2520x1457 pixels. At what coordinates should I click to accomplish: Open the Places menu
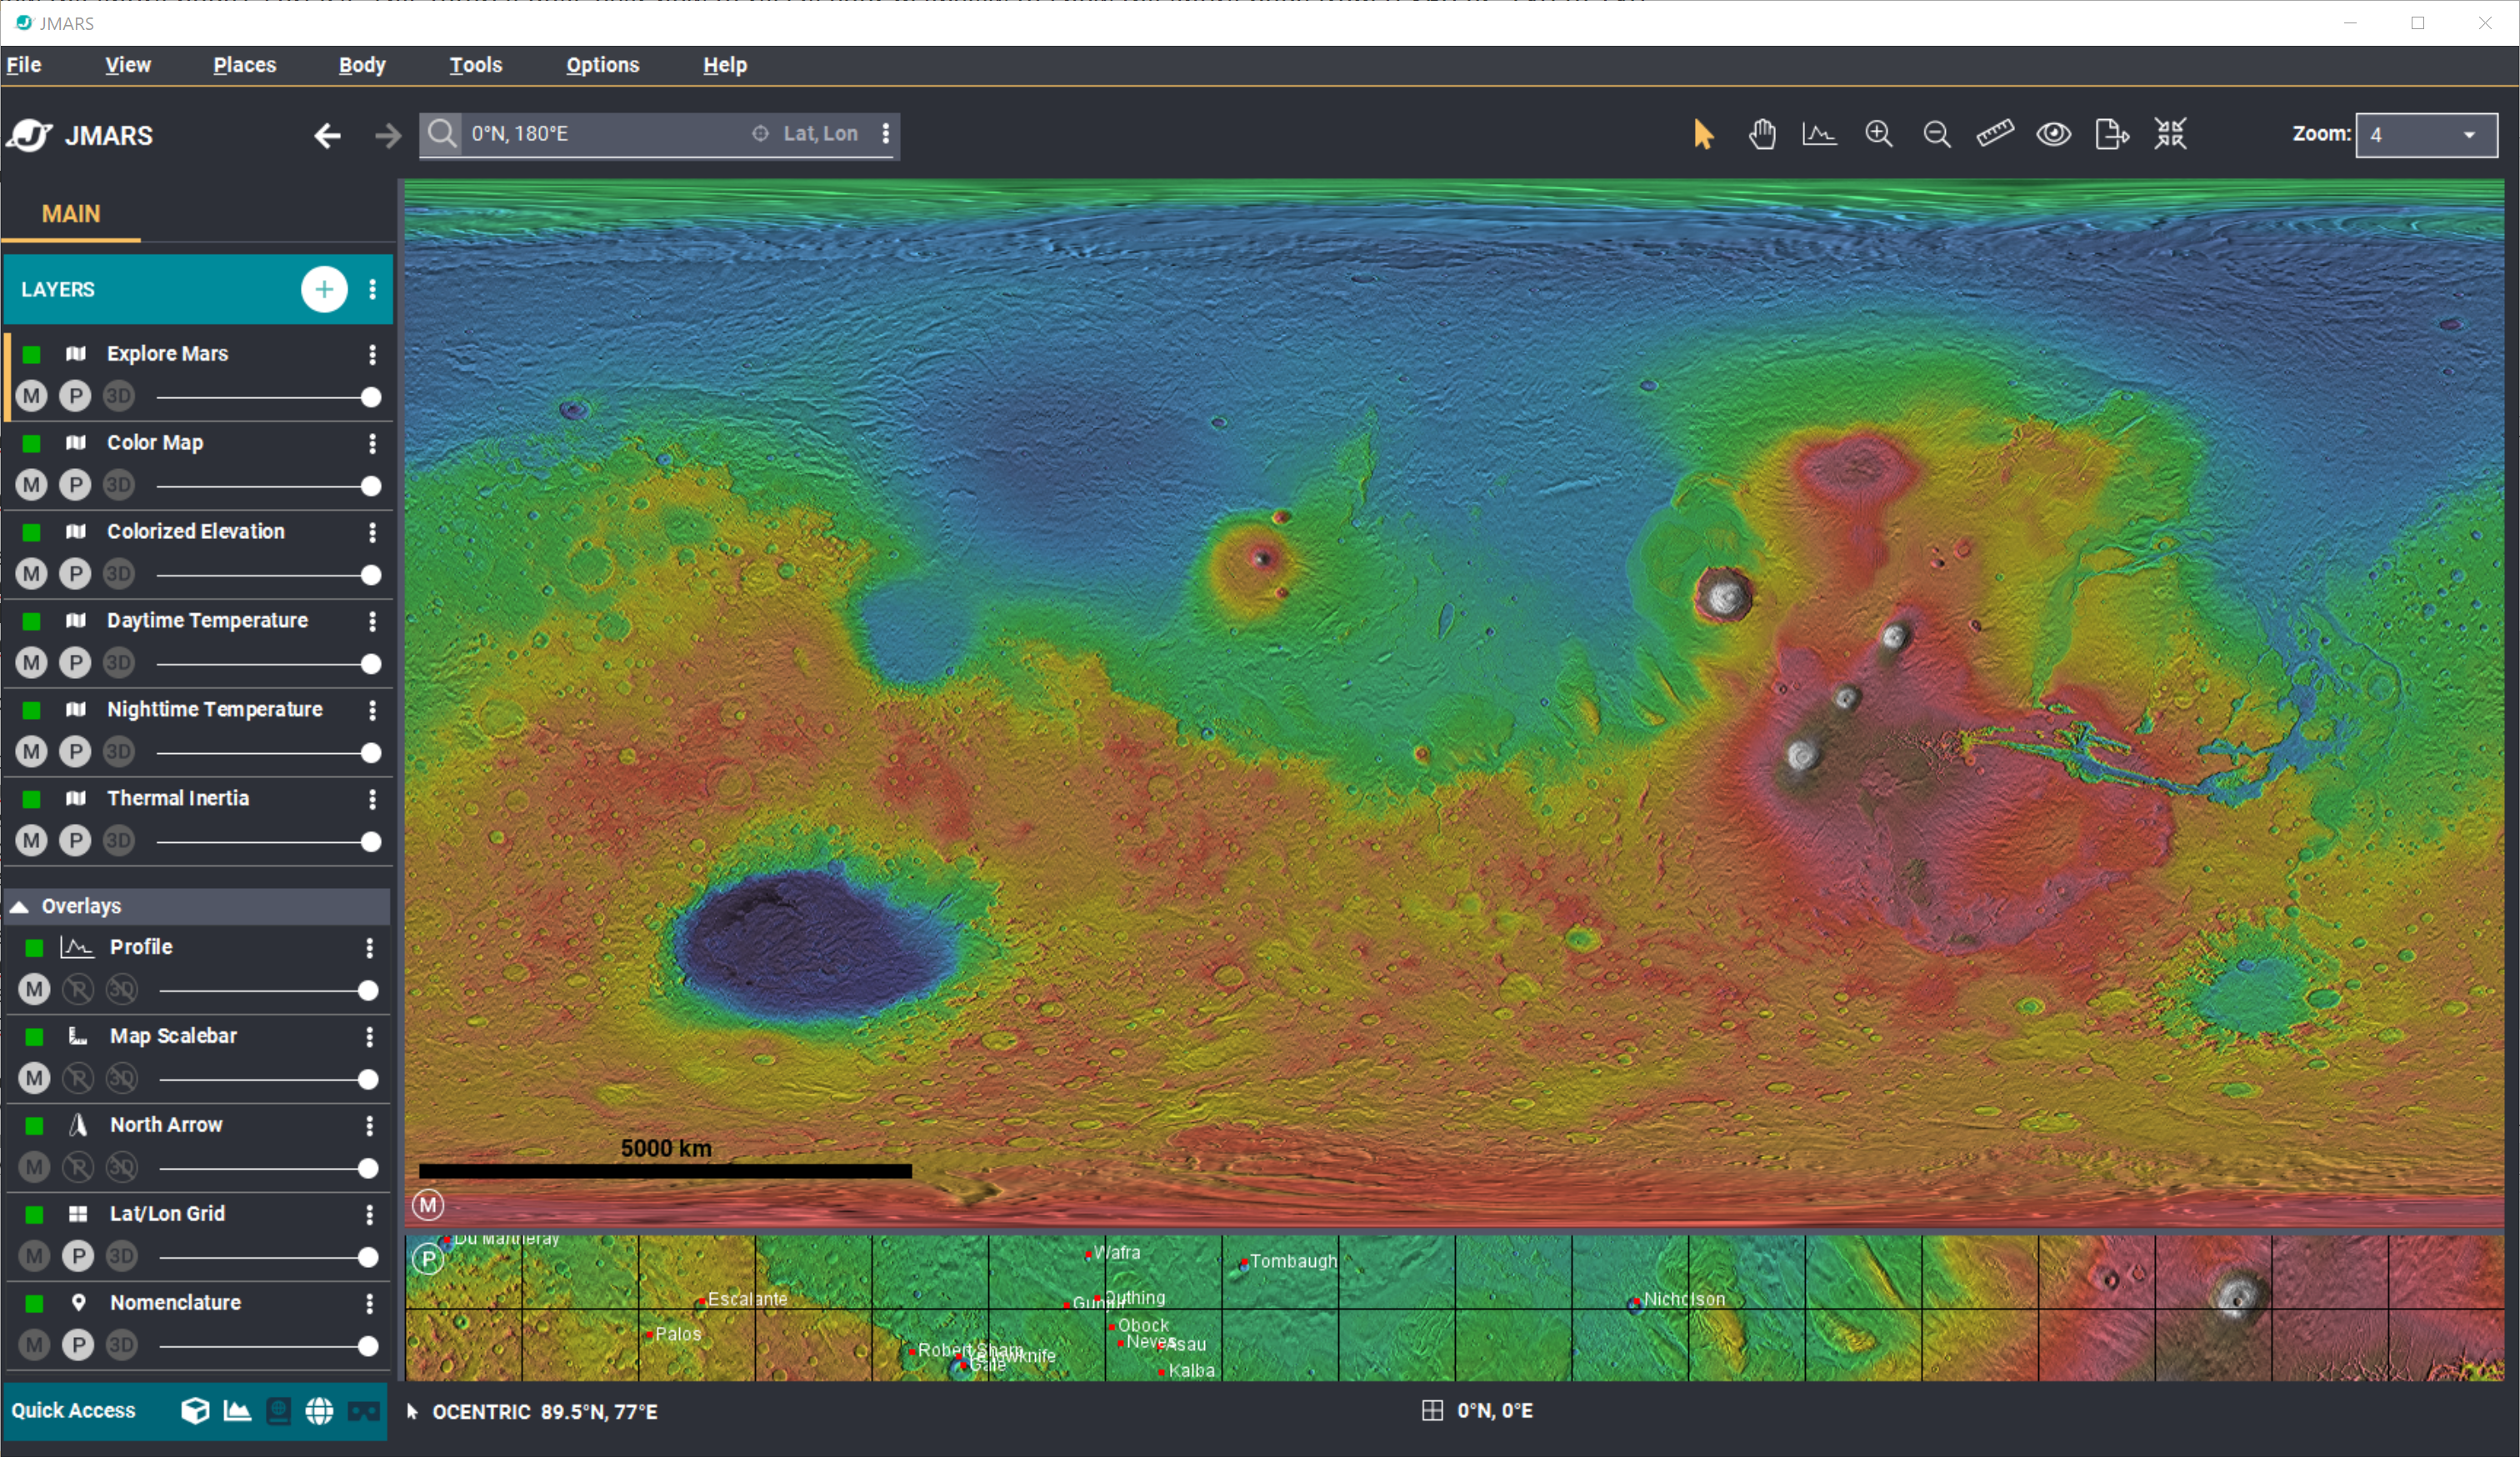click(245, 65)
